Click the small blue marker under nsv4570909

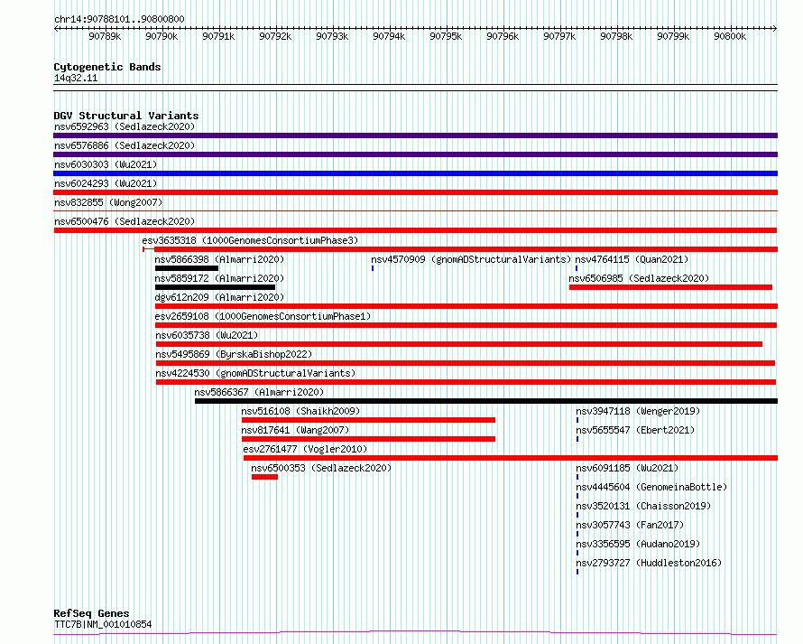tap(373, 268)
